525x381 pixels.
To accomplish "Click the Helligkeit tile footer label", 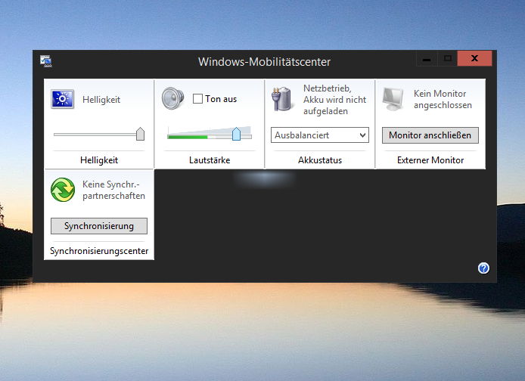I will pyautogui.click(x=99, y=160).
